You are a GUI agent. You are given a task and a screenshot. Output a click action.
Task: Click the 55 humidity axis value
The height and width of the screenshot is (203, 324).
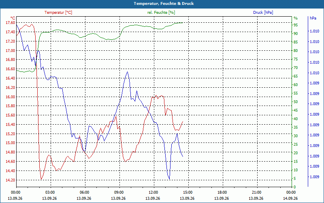point(296,93)
